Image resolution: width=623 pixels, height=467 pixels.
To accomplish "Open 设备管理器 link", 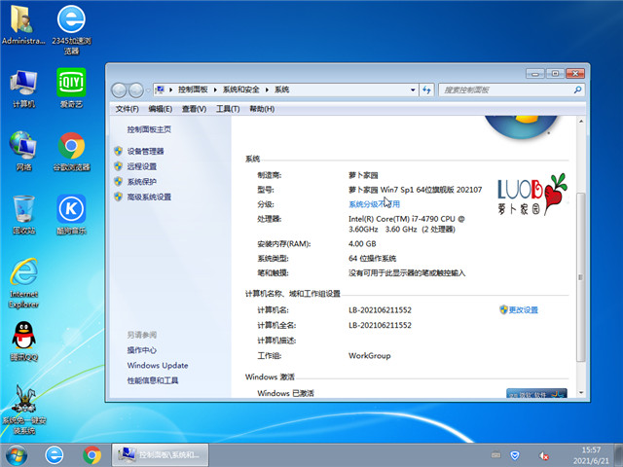I will [145, 152].
